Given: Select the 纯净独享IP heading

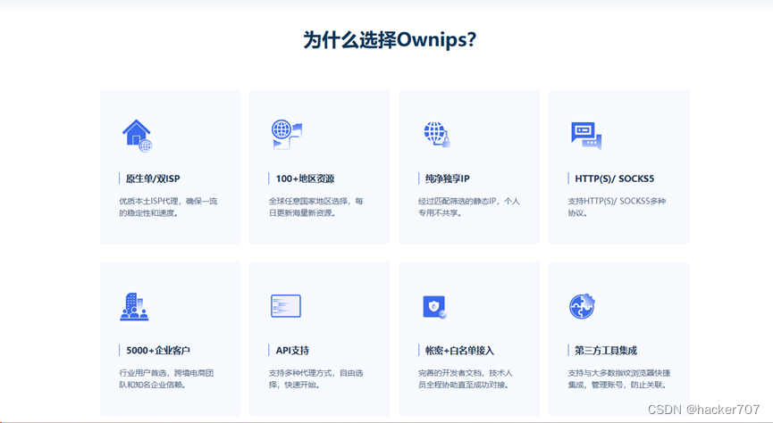Looking at the screenshot, I should click(x=447, y=178).
